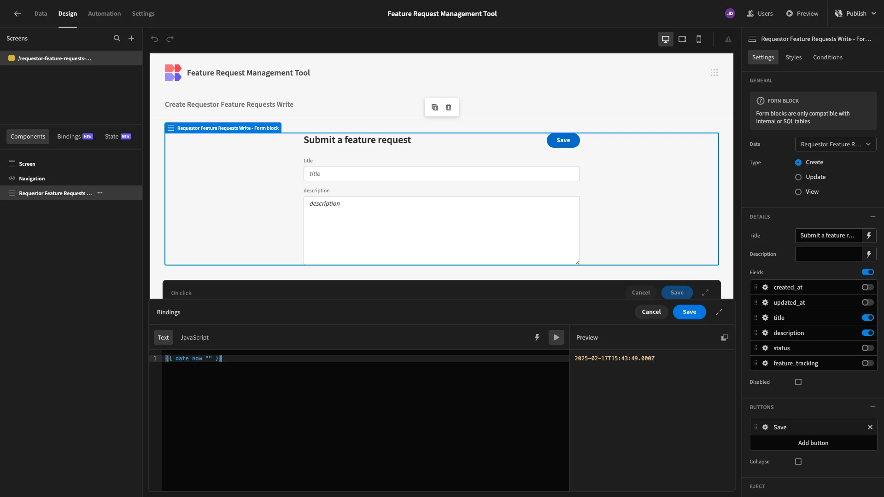Open more options for Requestor Feature Requests component
The width and height of the screenshot is (884, 497).
(x=100, y=193)
